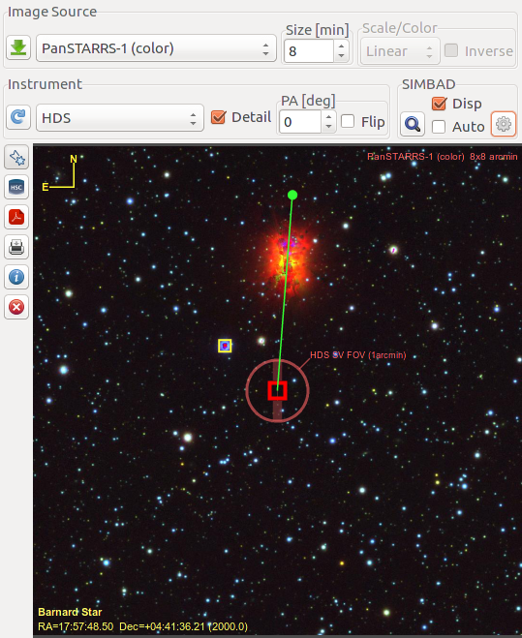This screenshot has width=522, height=638.
Task: Click the star-finder sidebar icon
Action: (x=16, y=157)
